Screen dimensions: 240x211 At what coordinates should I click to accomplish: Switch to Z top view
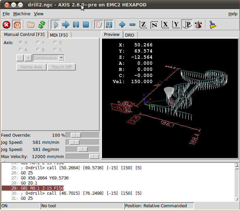(x=143, y=25)
